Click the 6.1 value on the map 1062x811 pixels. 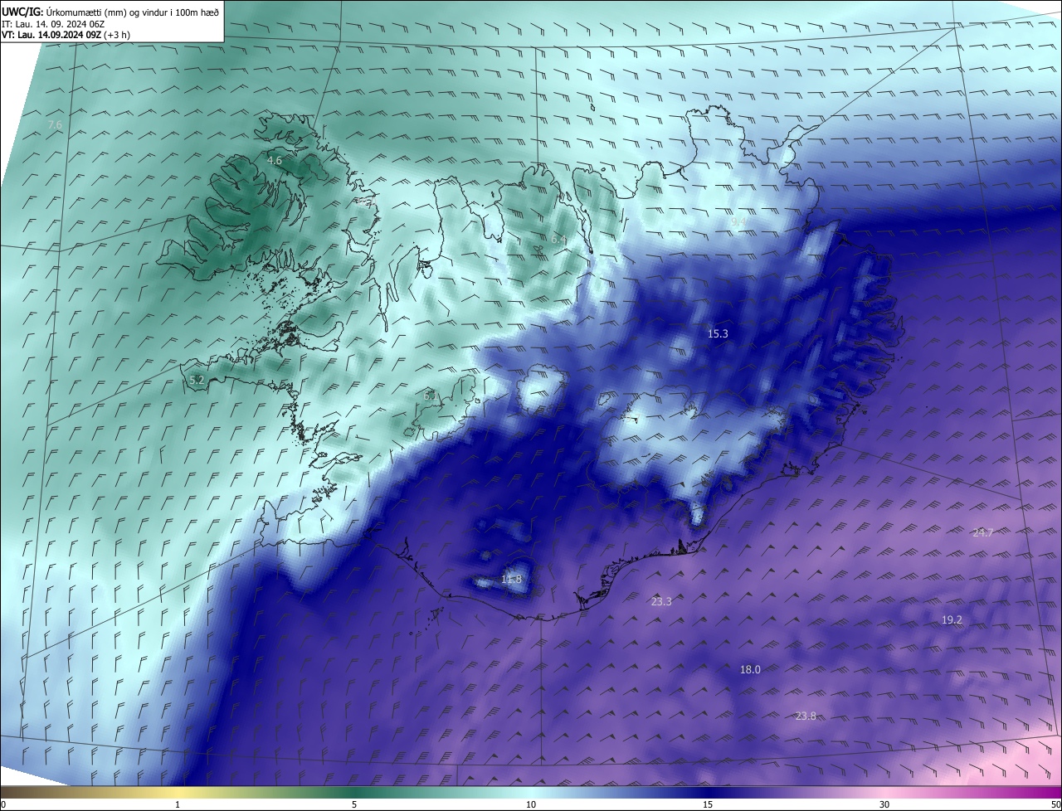pyautogui.click(x=431, y=396)
